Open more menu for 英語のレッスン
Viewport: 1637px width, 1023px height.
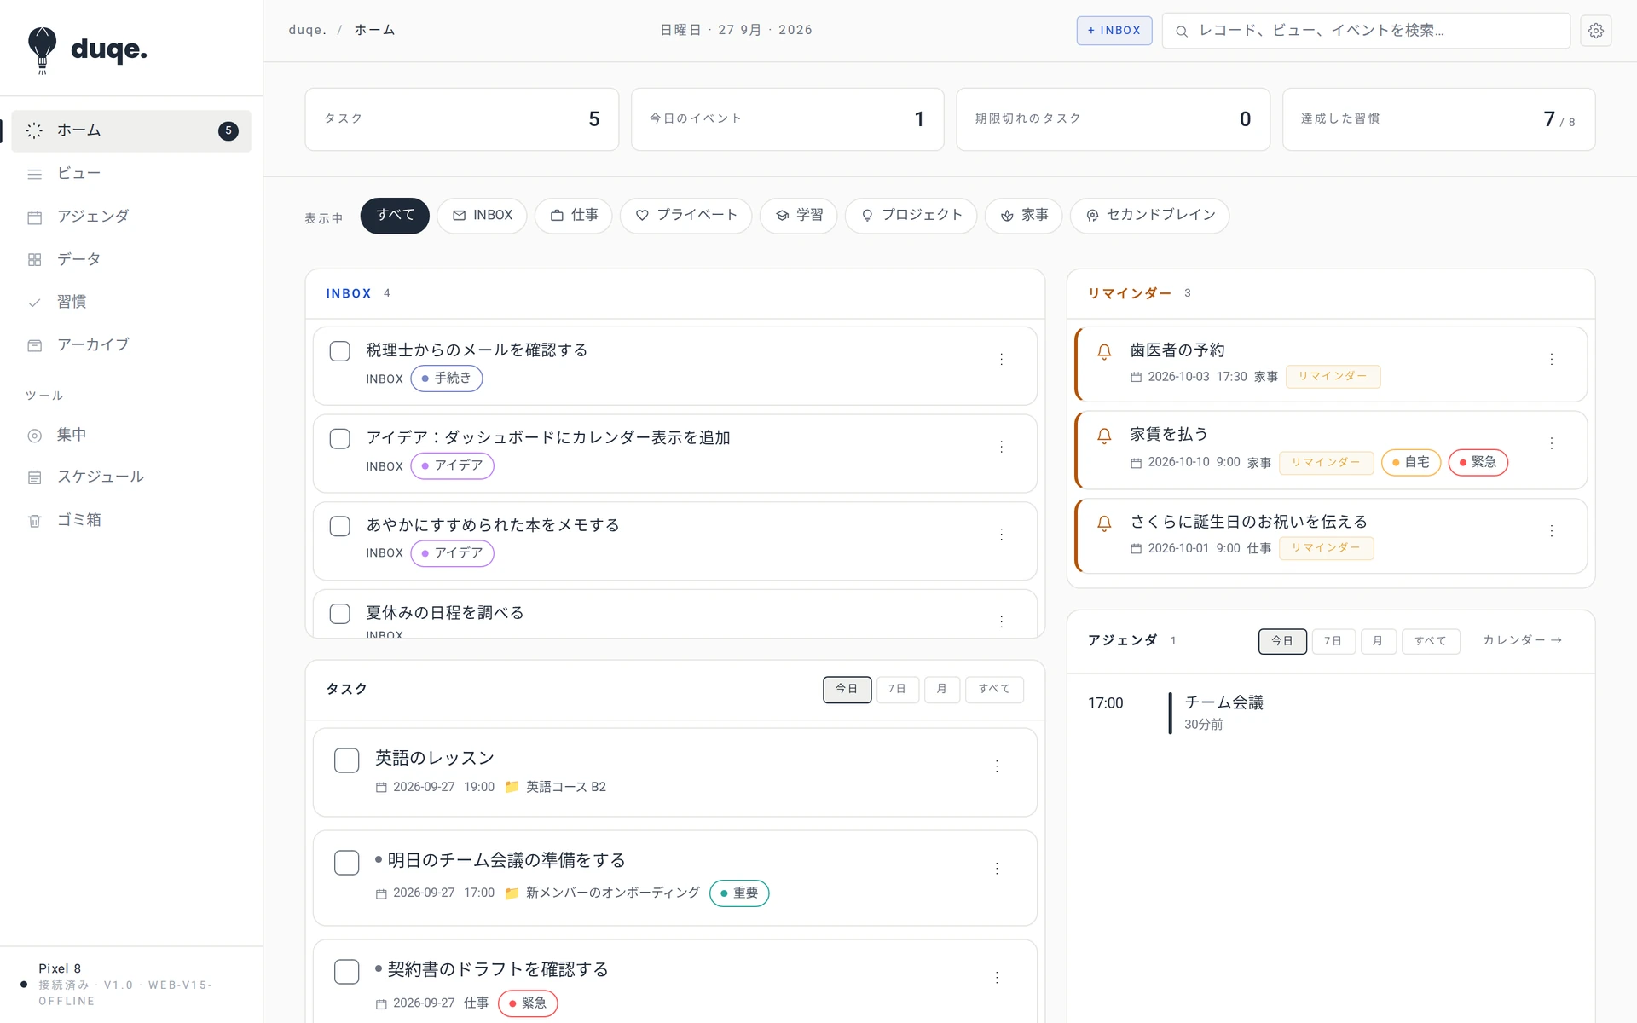coord(996,766)
